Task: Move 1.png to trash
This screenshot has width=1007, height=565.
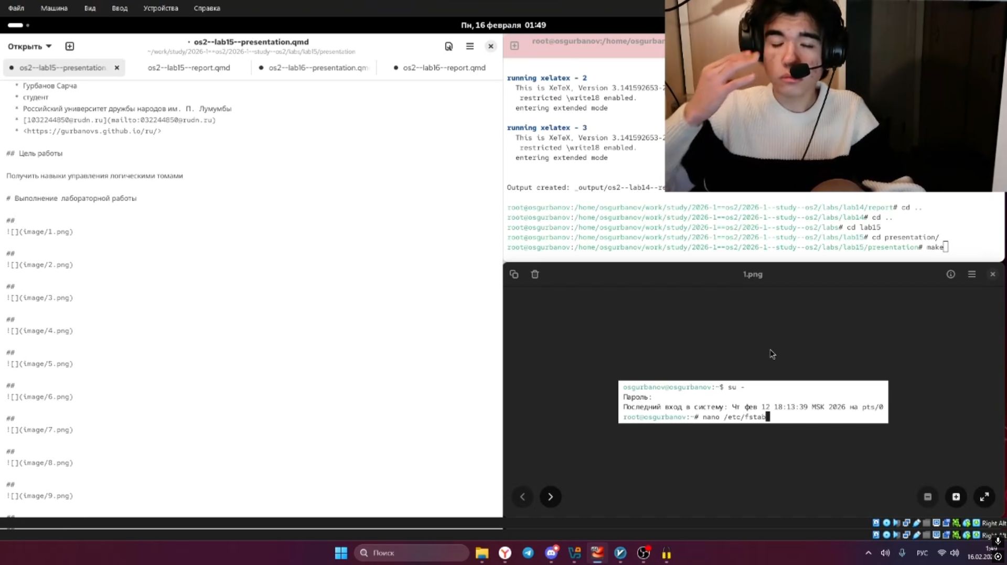Action: point(535,274)
